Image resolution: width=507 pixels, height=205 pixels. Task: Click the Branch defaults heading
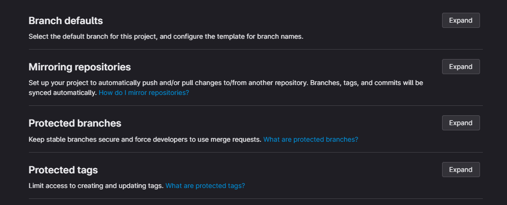(x=65, y=21)
